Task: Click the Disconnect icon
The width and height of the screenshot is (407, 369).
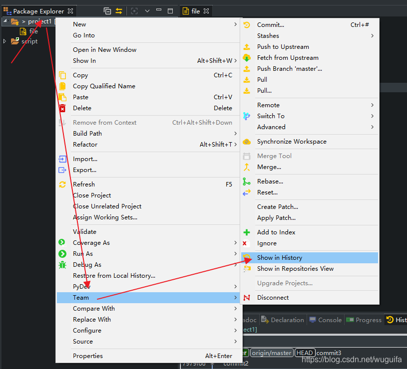Action: pos(247,298)
